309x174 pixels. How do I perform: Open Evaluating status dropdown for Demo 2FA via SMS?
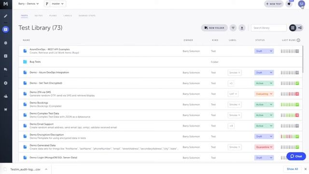tap(264, 94)
